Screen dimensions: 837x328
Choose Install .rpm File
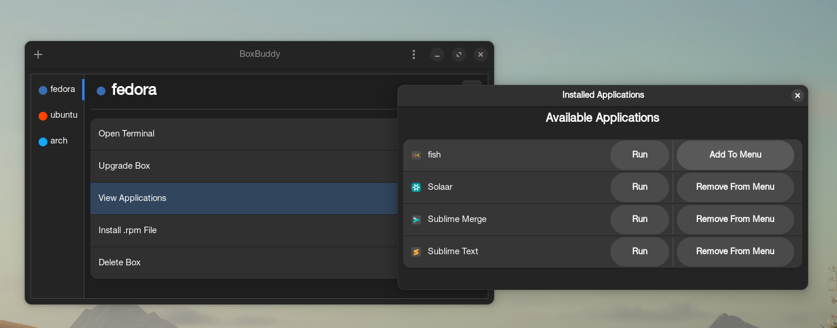[244, 231]
